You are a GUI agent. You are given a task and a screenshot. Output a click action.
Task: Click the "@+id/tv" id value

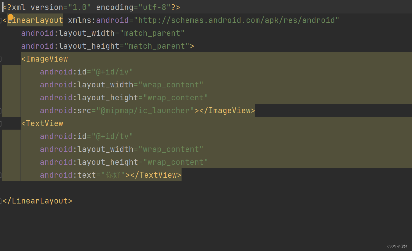coord(112,136)
